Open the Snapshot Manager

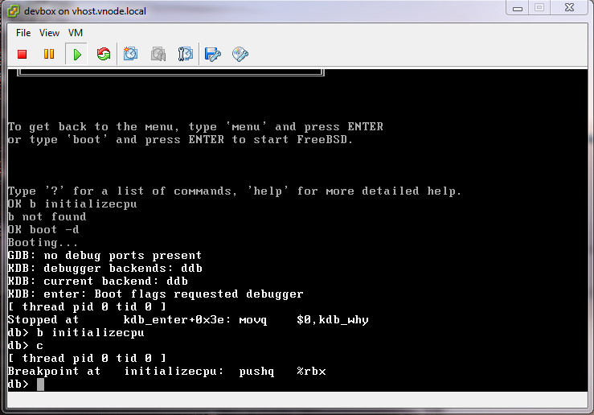click(x=186, y=54)
